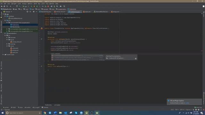Click the red Stop button
The height and width of the screenshot is (115, 205).
48,6
